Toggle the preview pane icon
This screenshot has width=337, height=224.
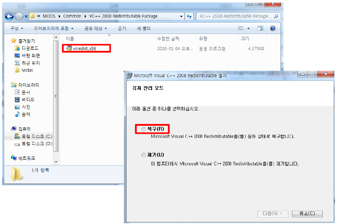click(260, 28)
